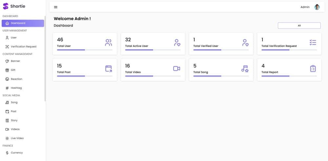Click the Total Post window icon
The width and height of the screenshot is (328, 161).
pyautogui.click(x=109, y=69)
